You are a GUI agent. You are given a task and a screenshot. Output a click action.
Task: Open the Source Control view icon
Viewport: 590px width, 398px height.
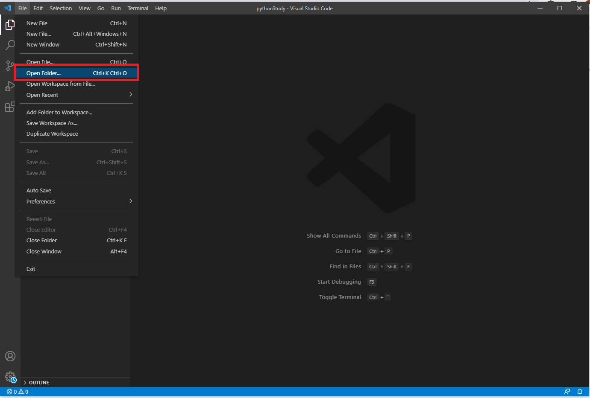(10, 65)
